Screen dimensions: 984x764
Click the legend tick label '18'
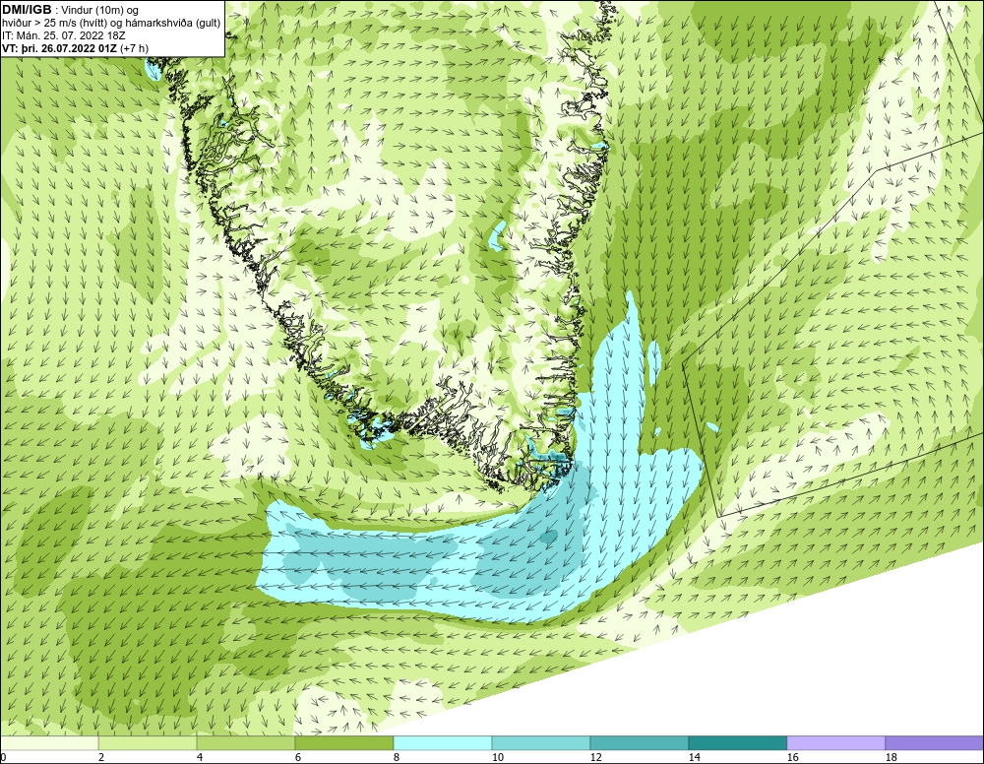tap(892, 758)
